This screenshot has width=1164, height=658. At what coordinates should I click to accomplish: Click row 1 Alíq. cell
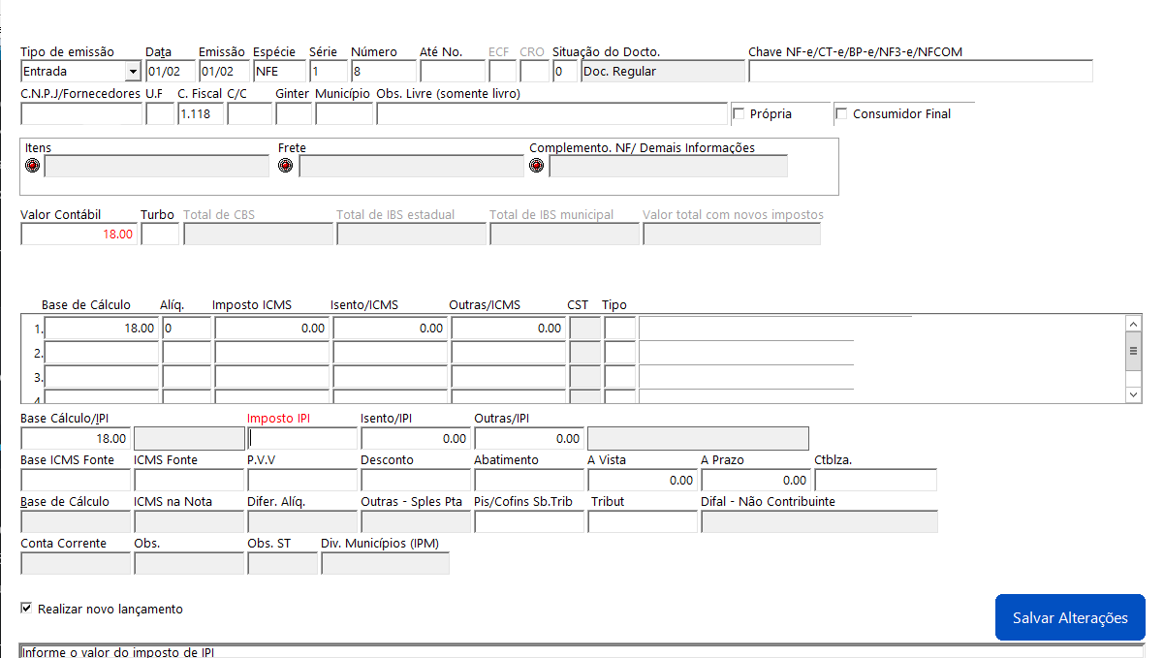tap(187, 328)
